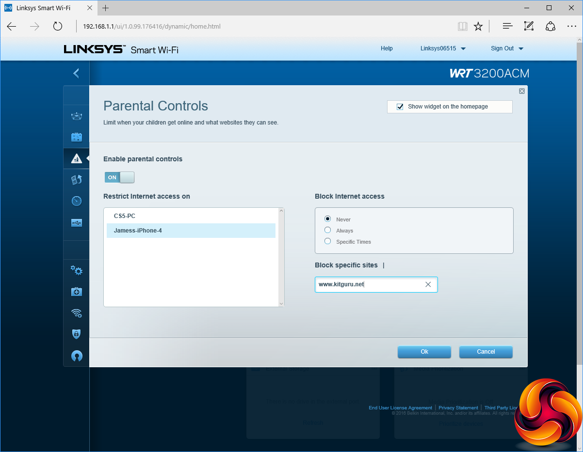The width and height of the screenshot is (583, 452).
Task: Add the page to favorites with the star
Action: click(478, 27)
